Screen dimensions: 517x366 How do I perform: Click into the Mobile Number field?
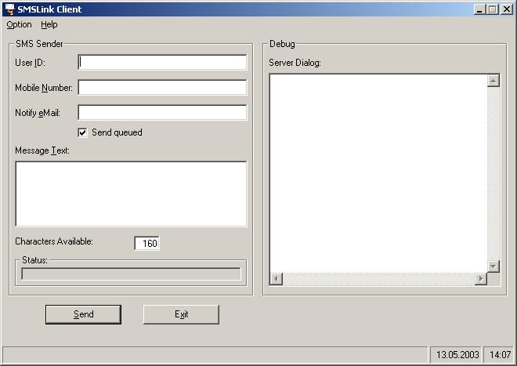pyautogui.click(x=162, y=88)
